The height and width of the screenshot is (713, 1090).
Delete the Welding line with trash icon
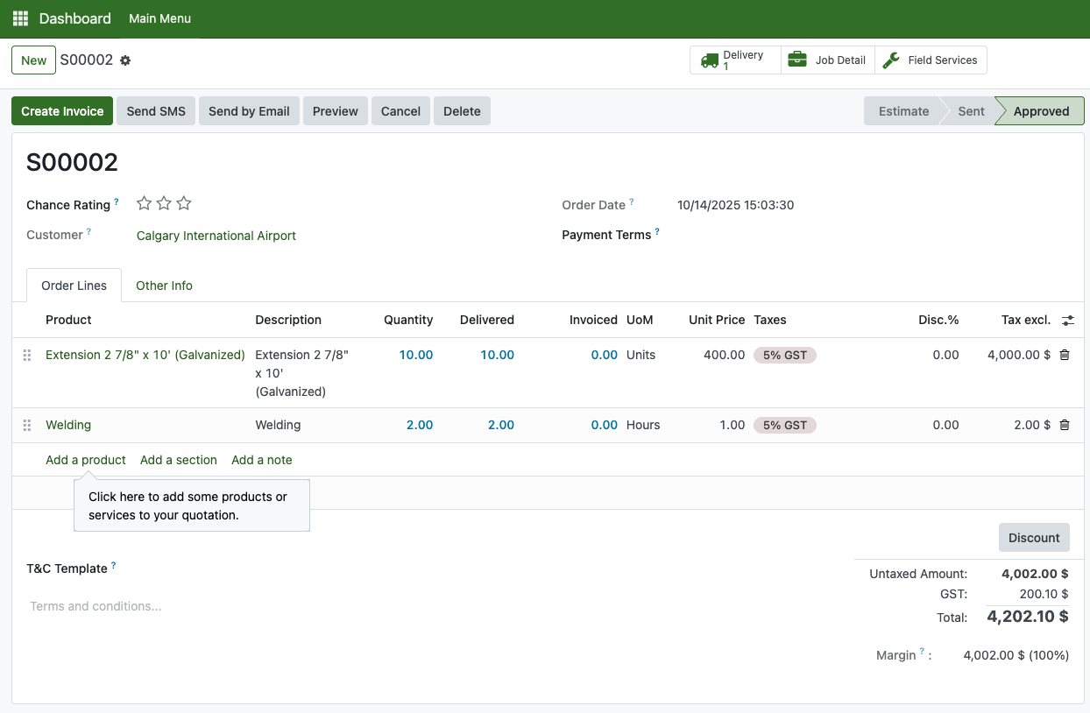pyautogui.click(x=1065, y=425)
